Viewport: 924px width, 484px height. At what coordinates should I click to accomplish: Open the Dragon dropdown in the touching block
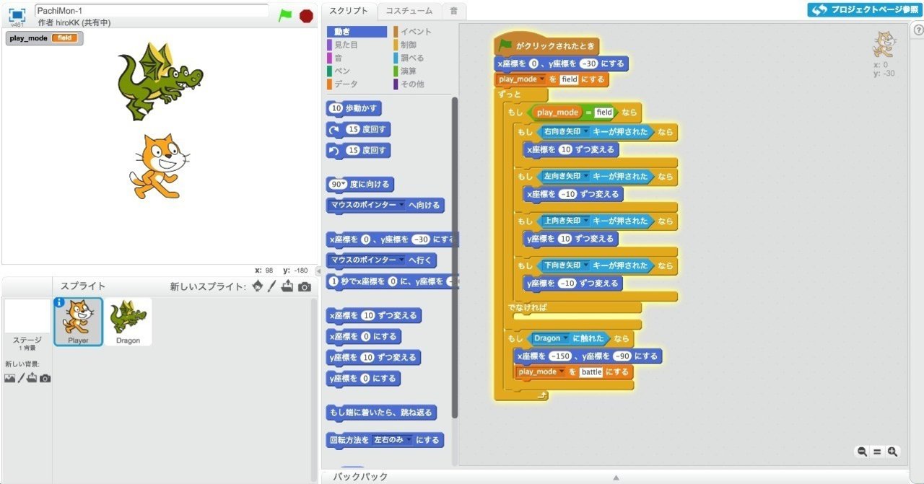pyautogui.click(x=565, y=337)
